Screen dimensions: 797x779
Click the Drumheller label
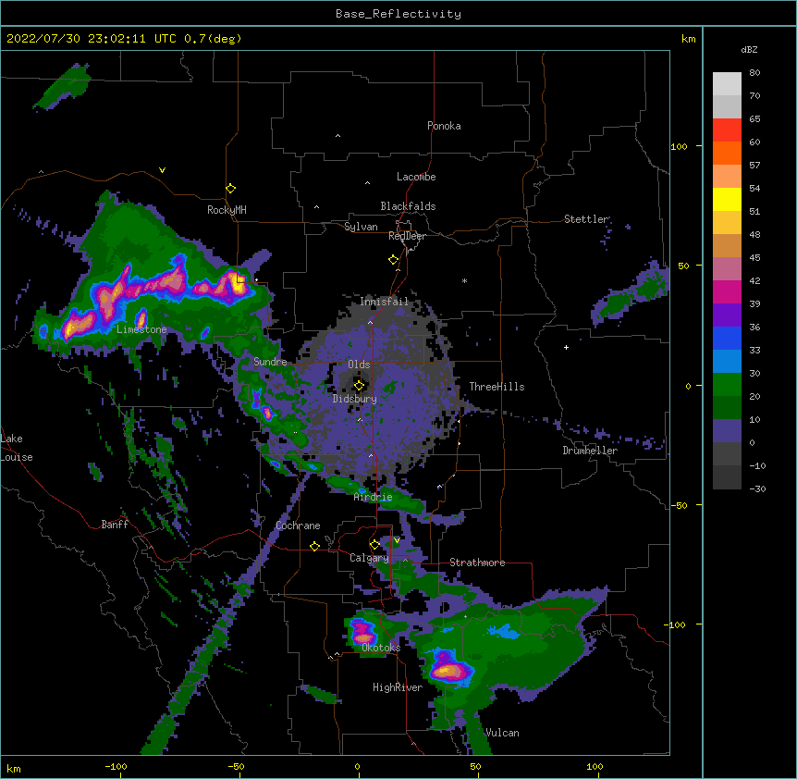pos(590,451)
